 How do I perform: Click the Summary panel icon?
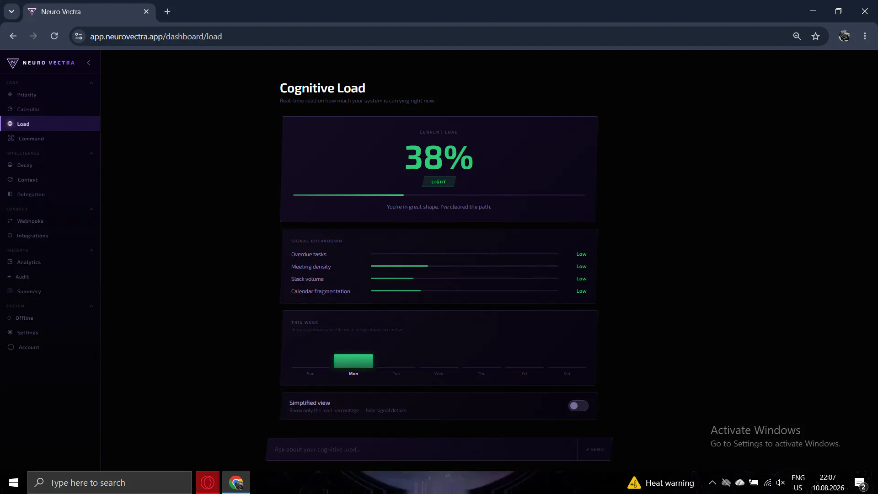(x=10, y=291)
